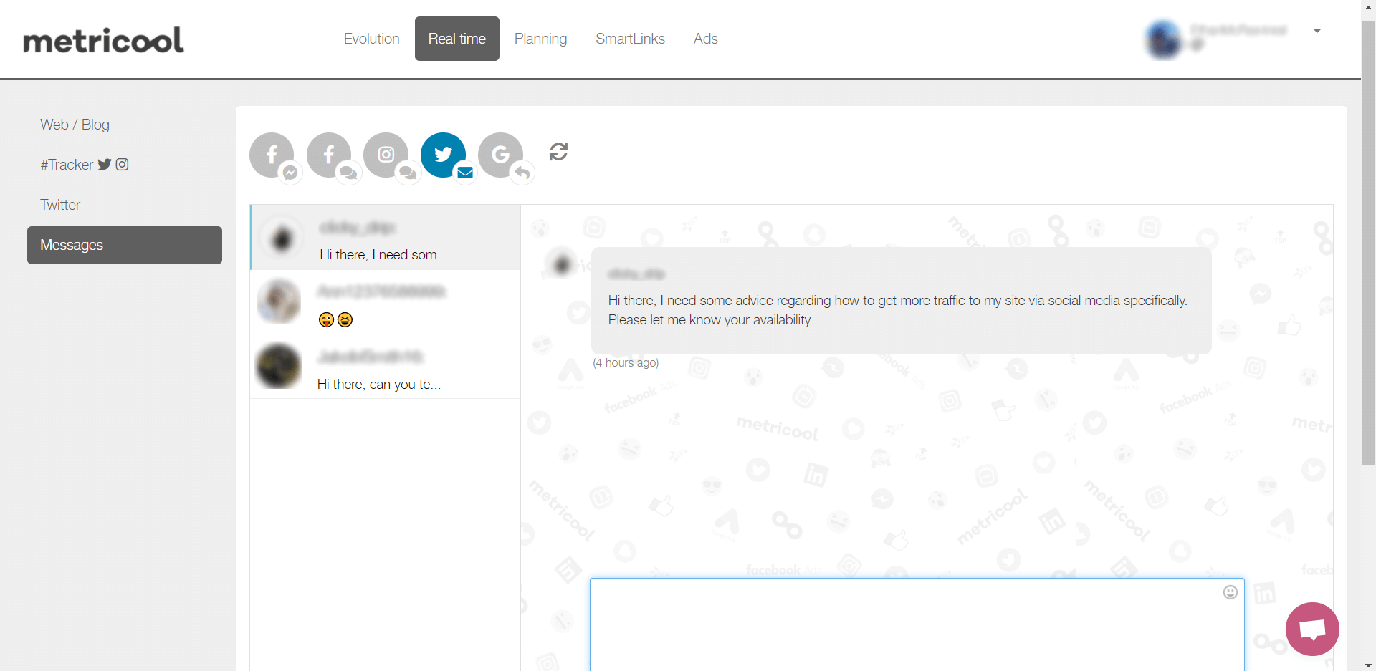
Task: Open the Ads tab
Action: 705,39
